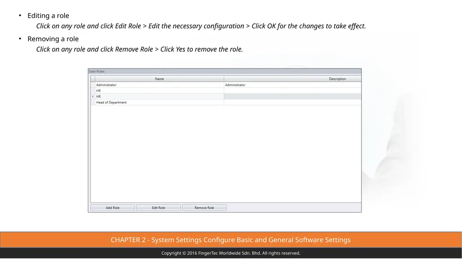Sort roles by the Name column header

[159, 79]
